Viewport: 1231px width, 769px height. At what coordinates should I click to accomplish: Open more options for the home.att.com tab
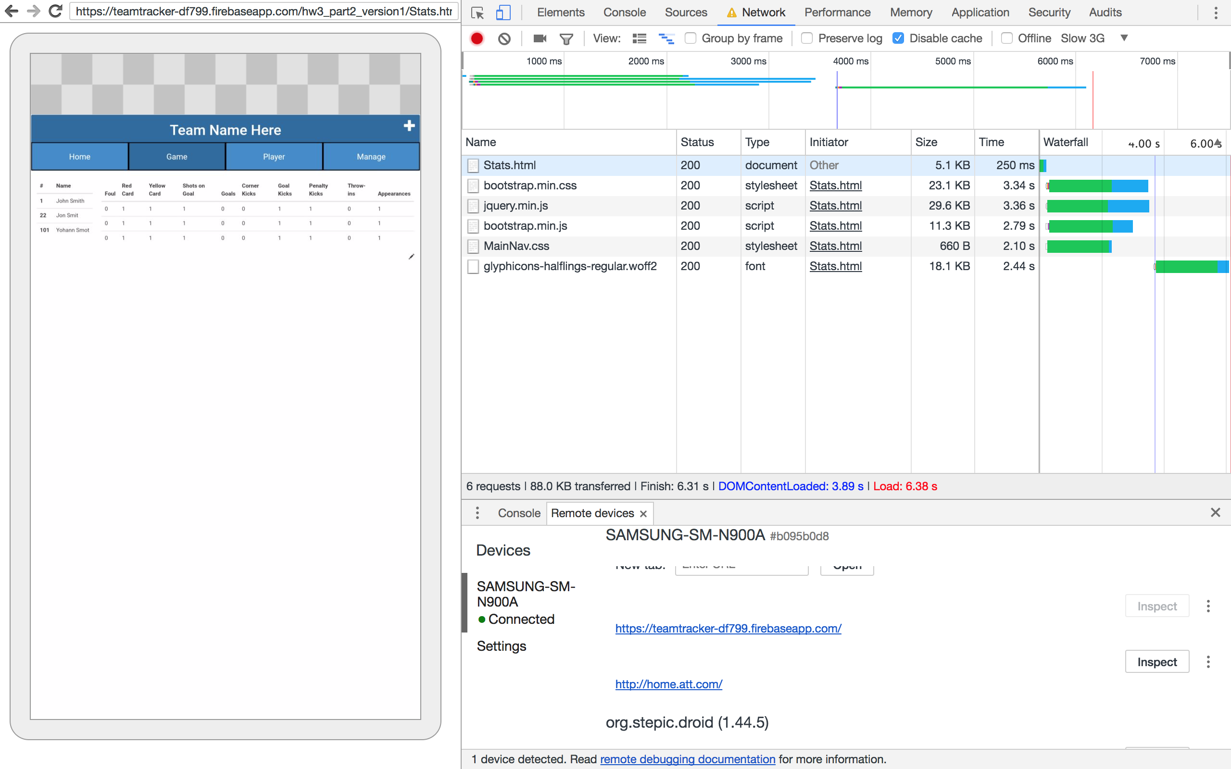coord(1208,662)
